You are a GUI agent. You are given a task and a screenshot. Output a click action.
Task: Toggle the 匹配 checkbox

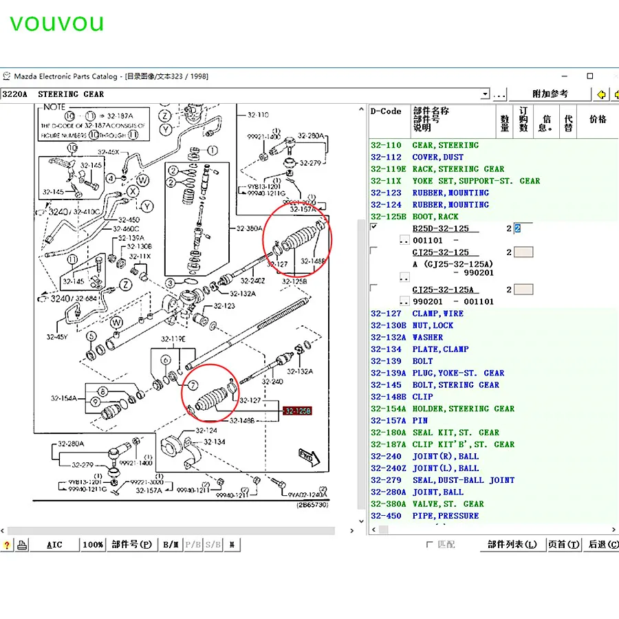(429, 545)
